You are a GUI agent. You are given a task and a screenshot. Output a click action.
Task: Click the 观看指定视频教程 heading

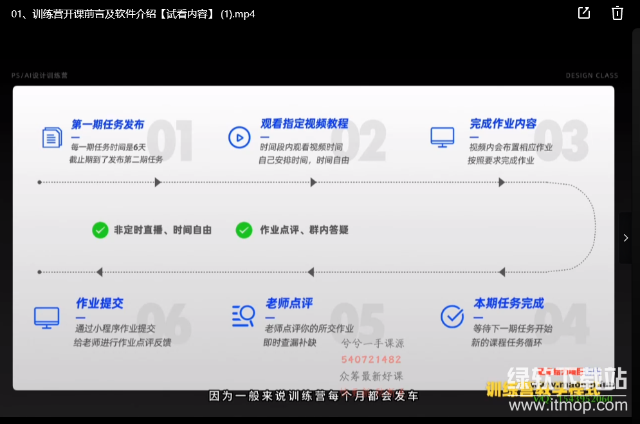pos(304,124)
